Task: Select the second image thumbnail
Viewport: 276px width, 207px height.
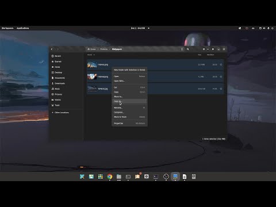Action: click(x=92, y=76)
